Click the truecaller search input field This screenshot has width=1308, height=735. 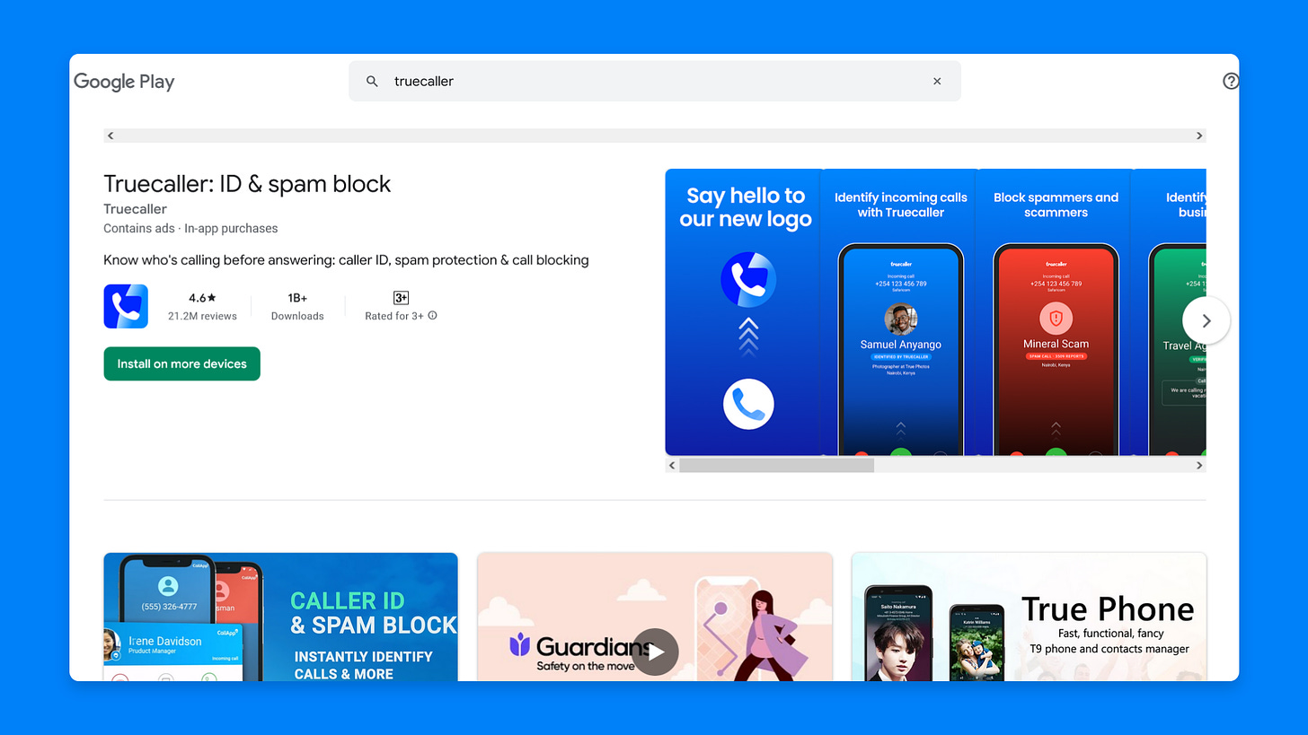tap(655, 81)
